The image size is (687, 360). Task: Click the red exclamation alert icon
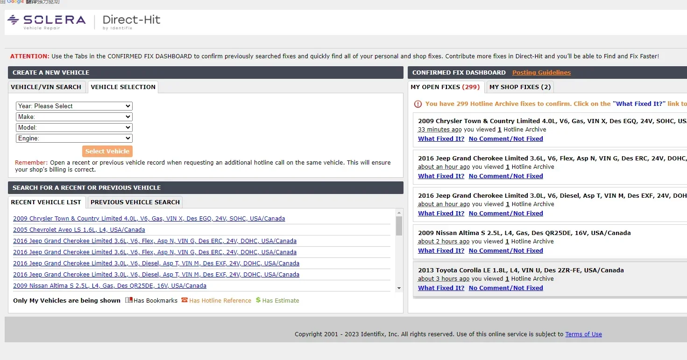coord(418,104)
